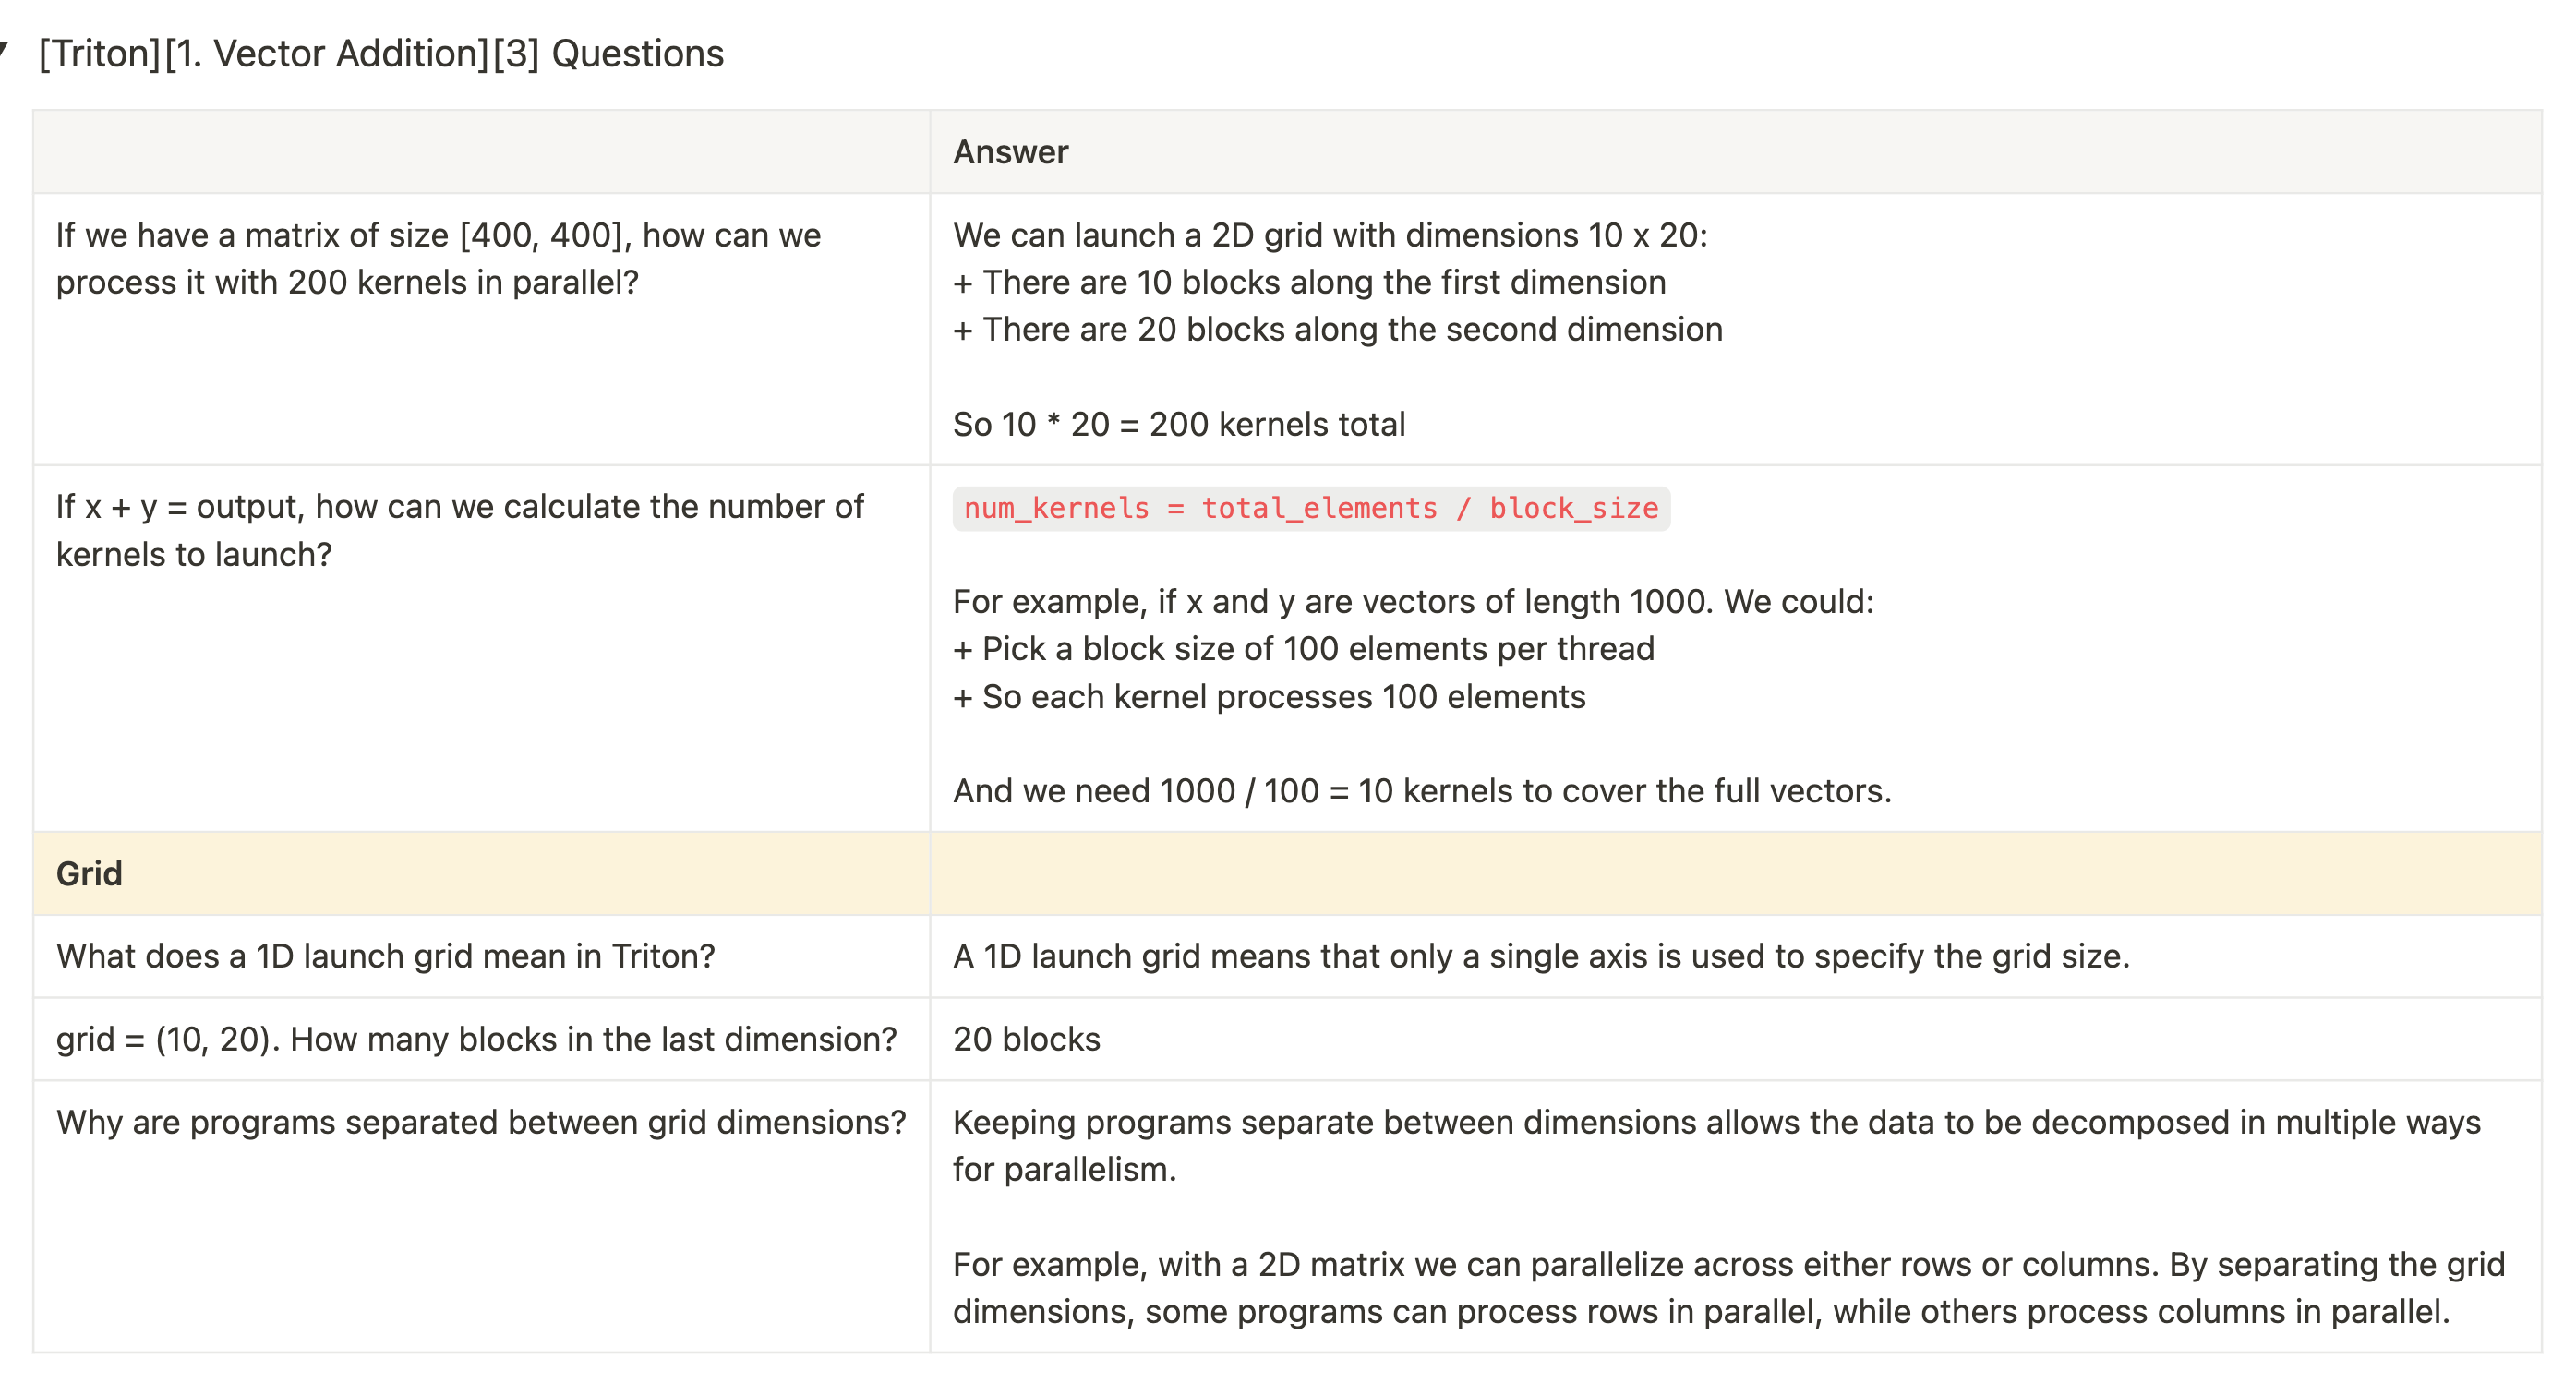
Task: Click the '2D matrix rows or columns' example paragraph
Action: tap(1727, 1288)
